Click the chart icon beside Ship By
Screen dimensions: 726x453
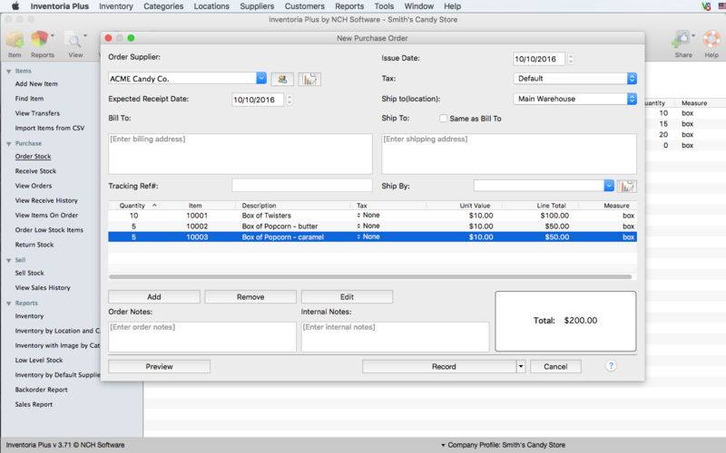[x=627, y=187]
